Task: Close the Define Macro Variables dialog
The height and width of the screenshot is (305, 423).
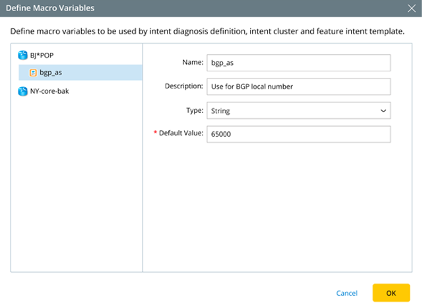Action: pyautogui.click(x=411, y=8)
